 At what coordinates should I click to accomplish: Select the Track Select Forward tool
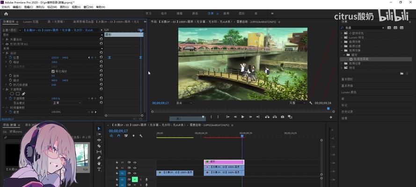click(x=99, y=134)
